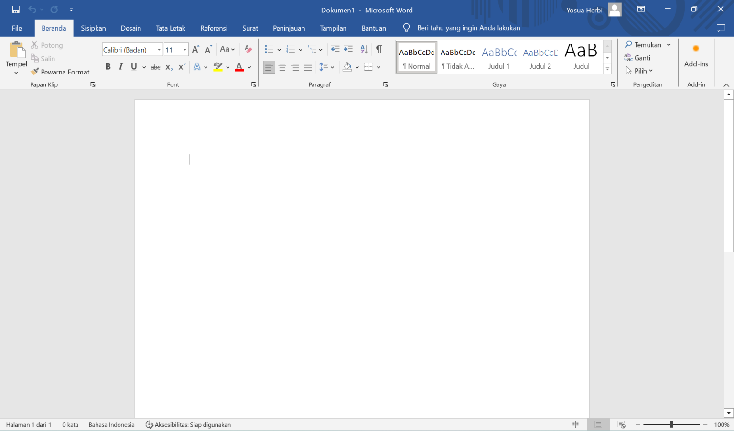Image resolution: width=734 pixels, height=431 pixels.
Task: Toggle show paragraph marks pilcrow
Action: coord(379,49)
